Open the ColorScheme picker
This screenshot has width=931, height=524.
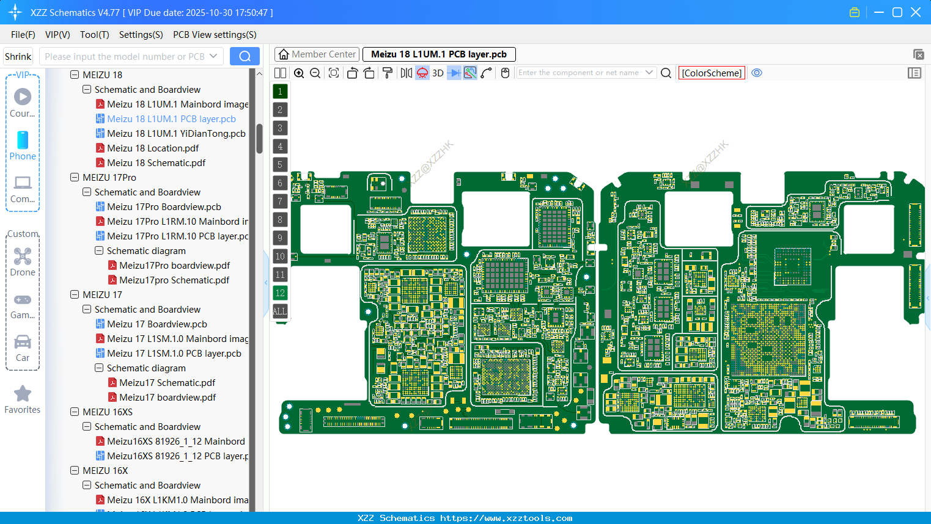712,73
